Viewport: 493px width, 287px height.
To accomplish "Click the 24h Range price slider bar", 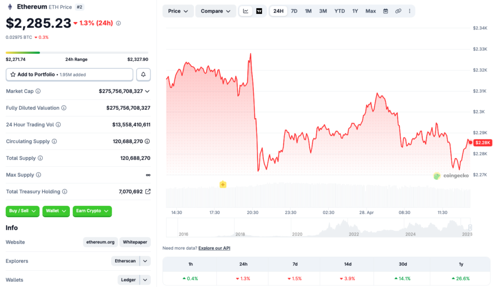I will pos(77,53).
